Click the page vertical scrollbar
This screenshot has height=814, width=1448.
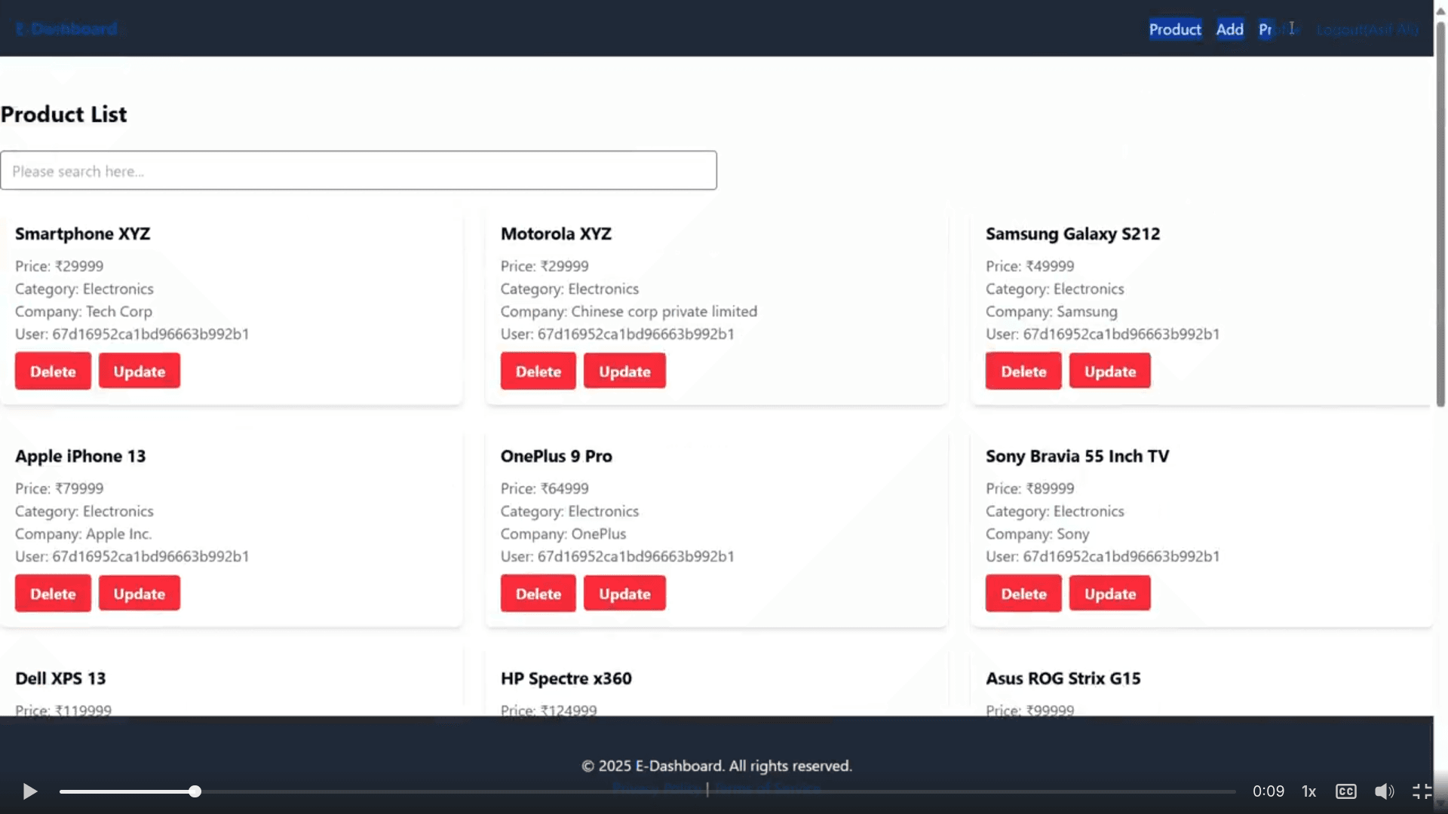(x=1440, y=214)
